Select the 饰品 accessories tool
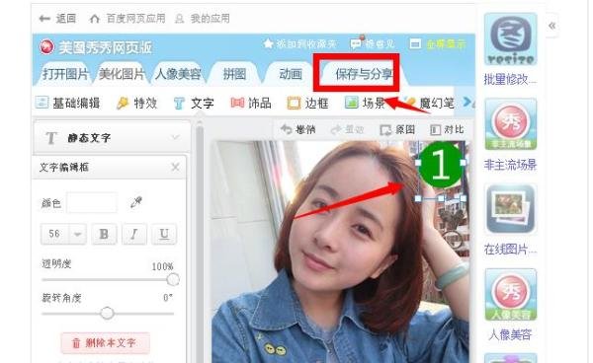This screenshot has height=363, width=593. click(251, 103)
